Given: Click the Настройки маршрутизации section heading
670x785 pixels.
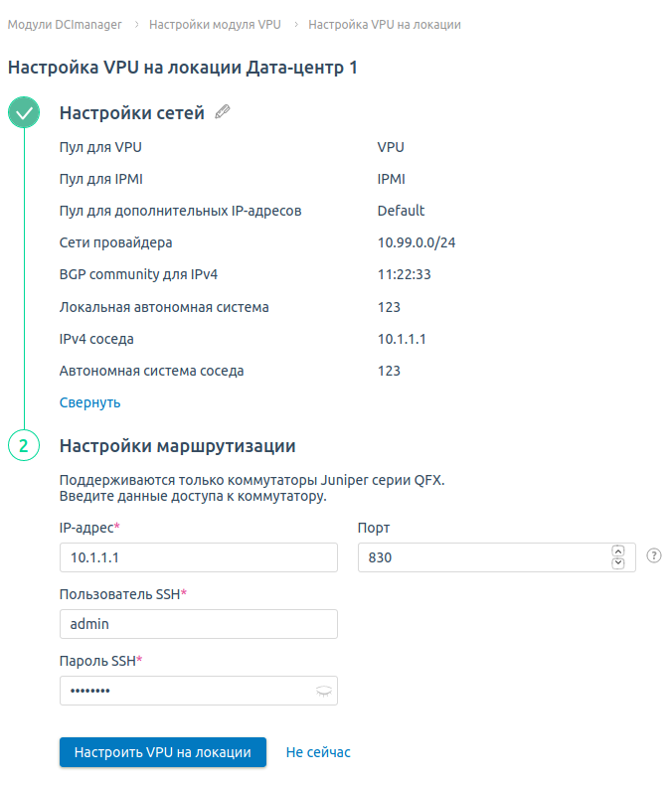Looking at the screenshot, I should (x=178, y=445).
